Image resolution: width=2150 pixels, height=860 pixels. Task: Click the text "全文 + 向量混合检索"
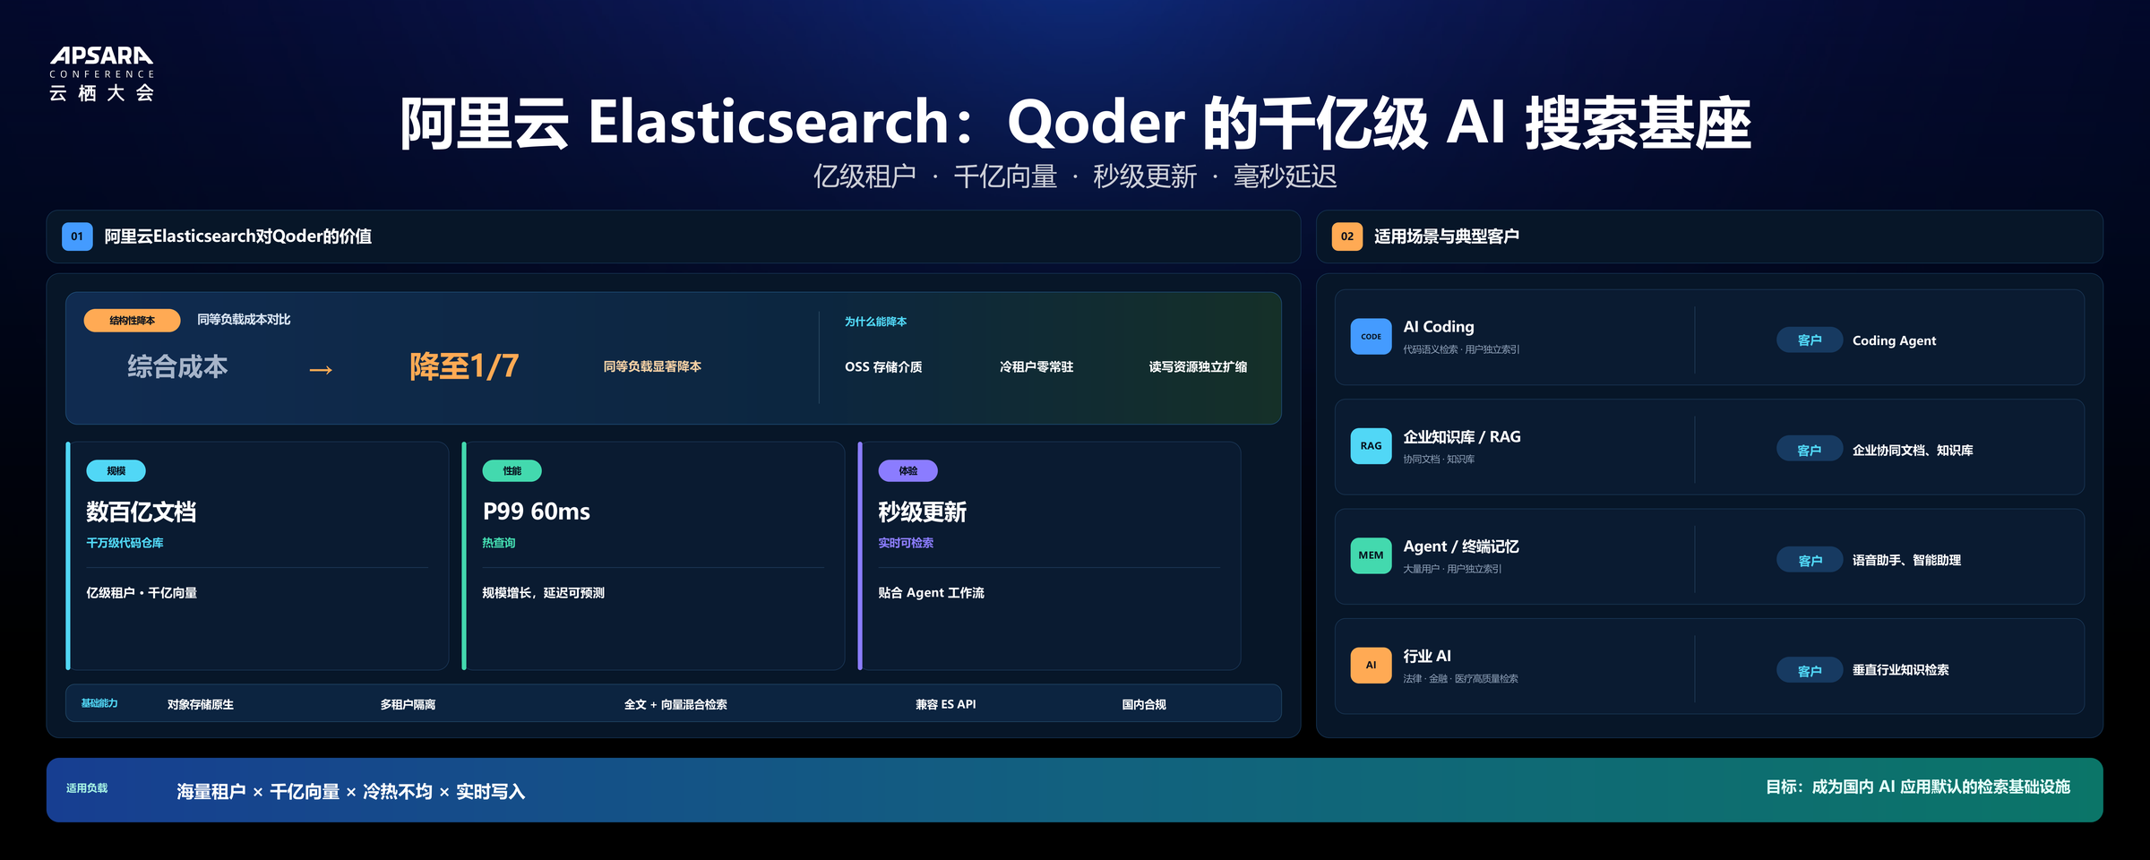[x=675, y=705]
